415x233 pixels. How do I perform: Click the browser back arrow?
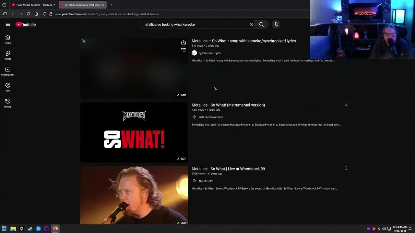point(13,14)
